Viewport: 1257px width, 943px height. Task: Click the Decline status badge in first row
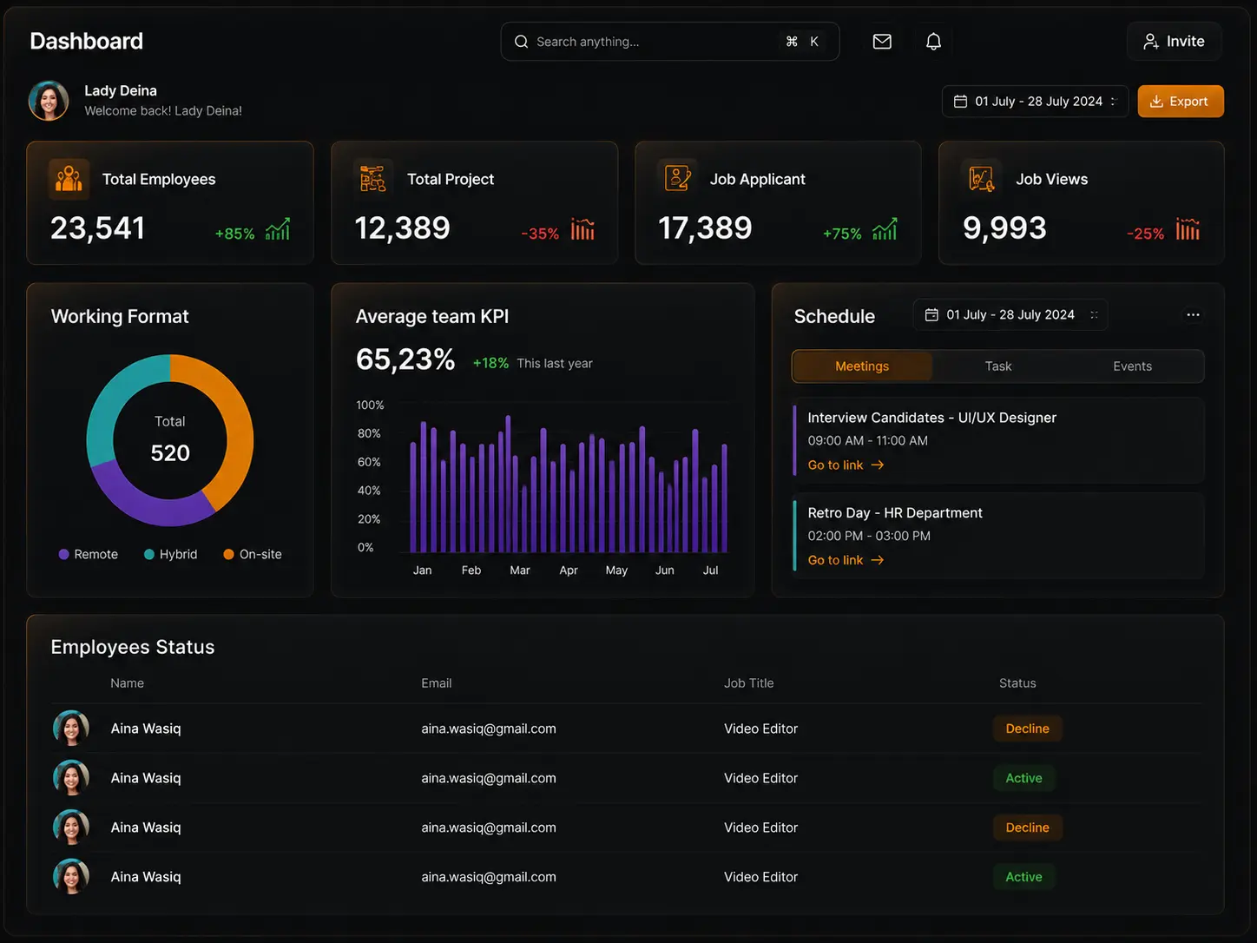1028,729
